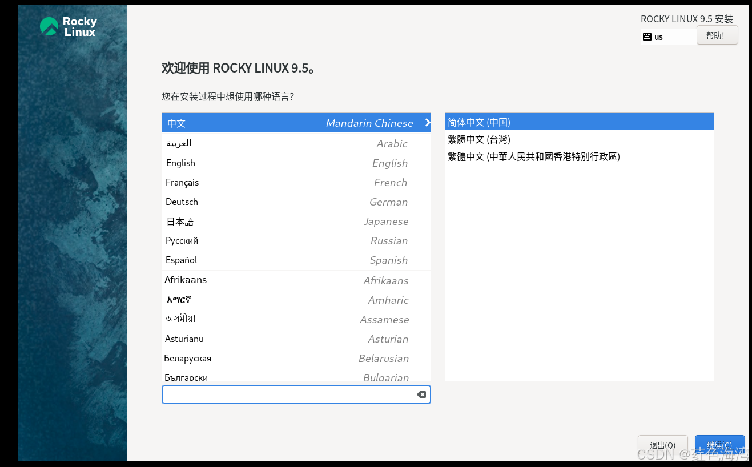Select Asturianu (Asturian) language row
The height and width of the screenshot is (467, 752).
pyautogui.click(x=296, y=339)
